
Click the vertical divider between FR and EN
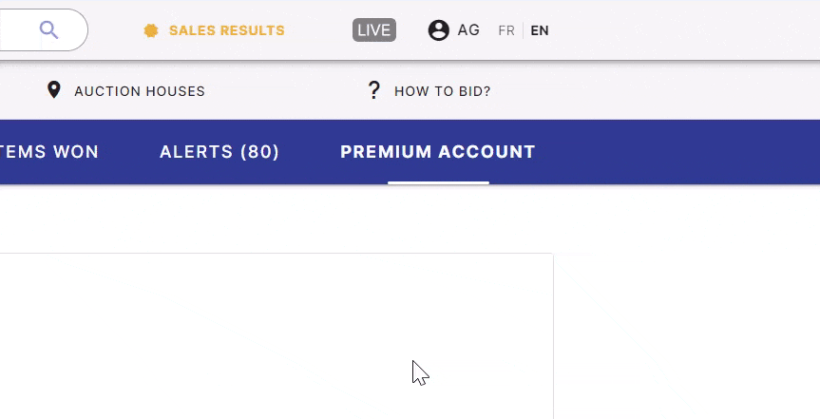click(523, 30)
